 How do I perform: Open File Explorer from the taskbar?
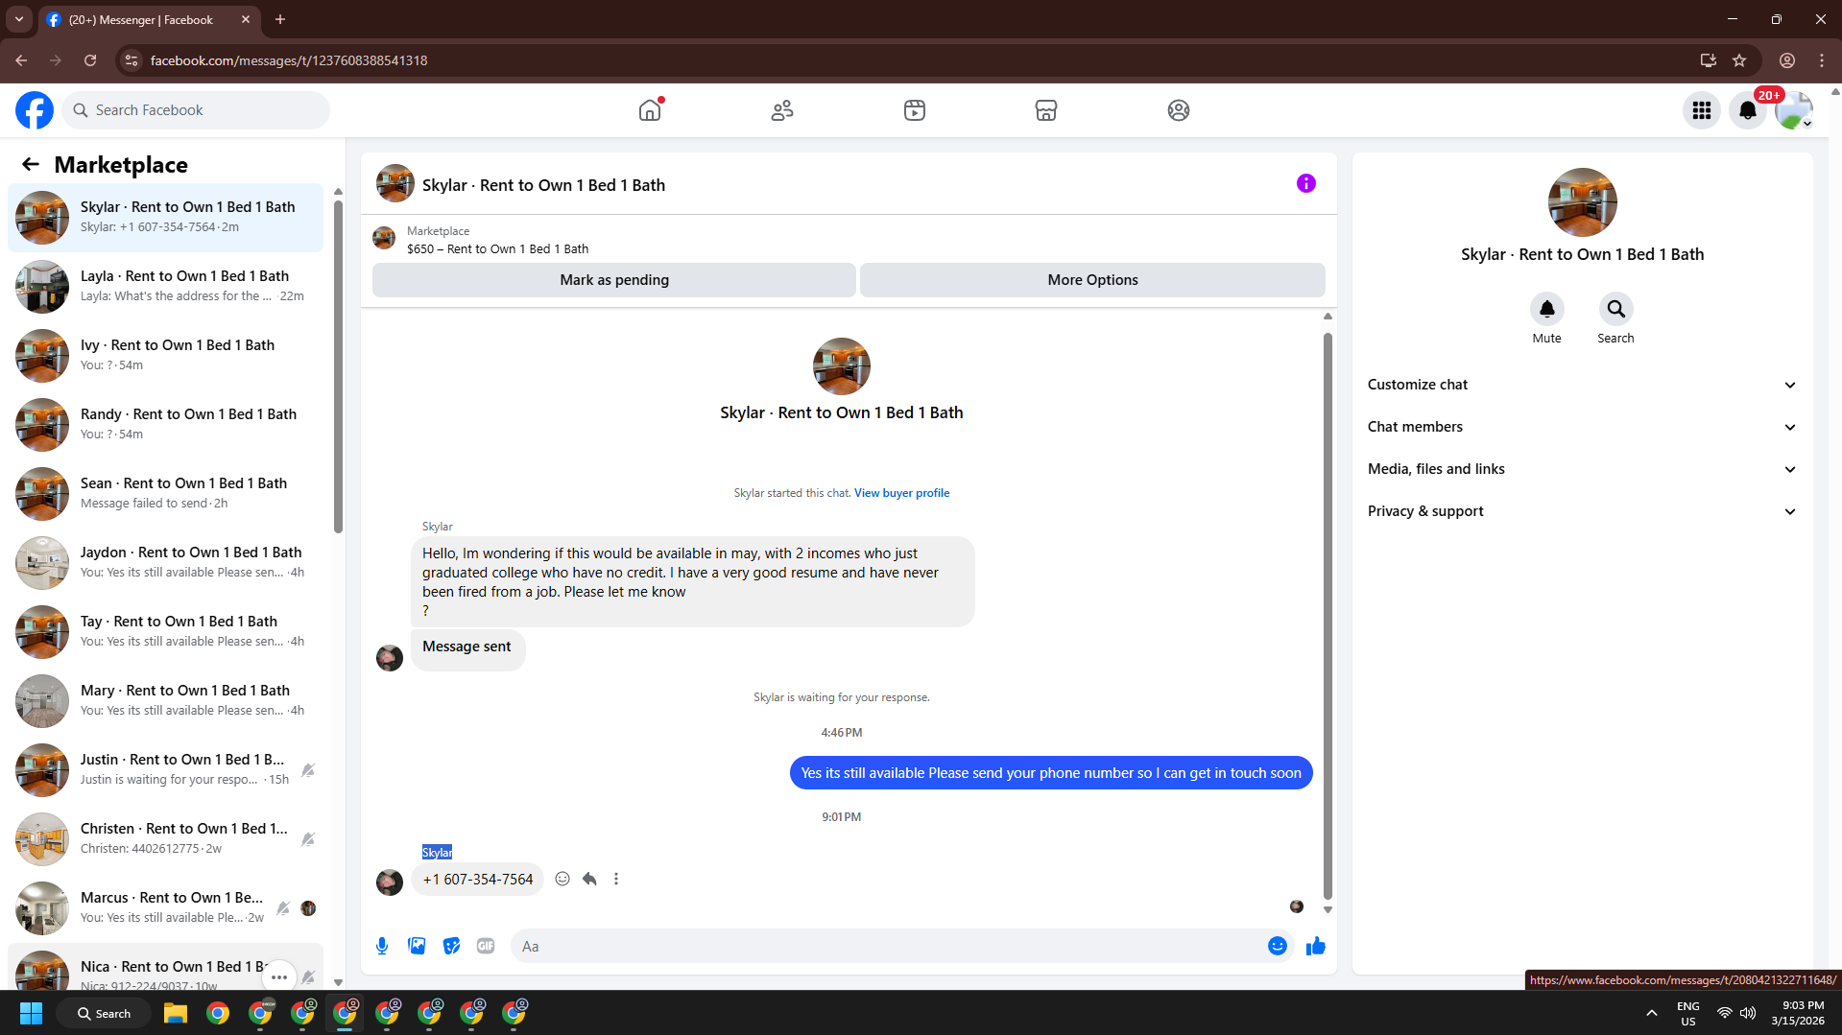tap(175, 1013)
